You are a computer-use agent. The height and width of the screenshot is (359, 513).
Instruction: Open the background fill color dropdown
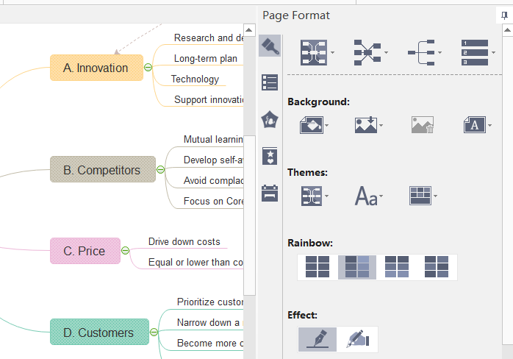click(x=327, y=126)
